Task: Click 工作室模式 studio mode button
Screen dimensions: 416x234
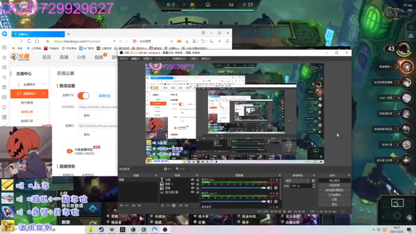Action: pyautogui.click(x=334, y=194)
